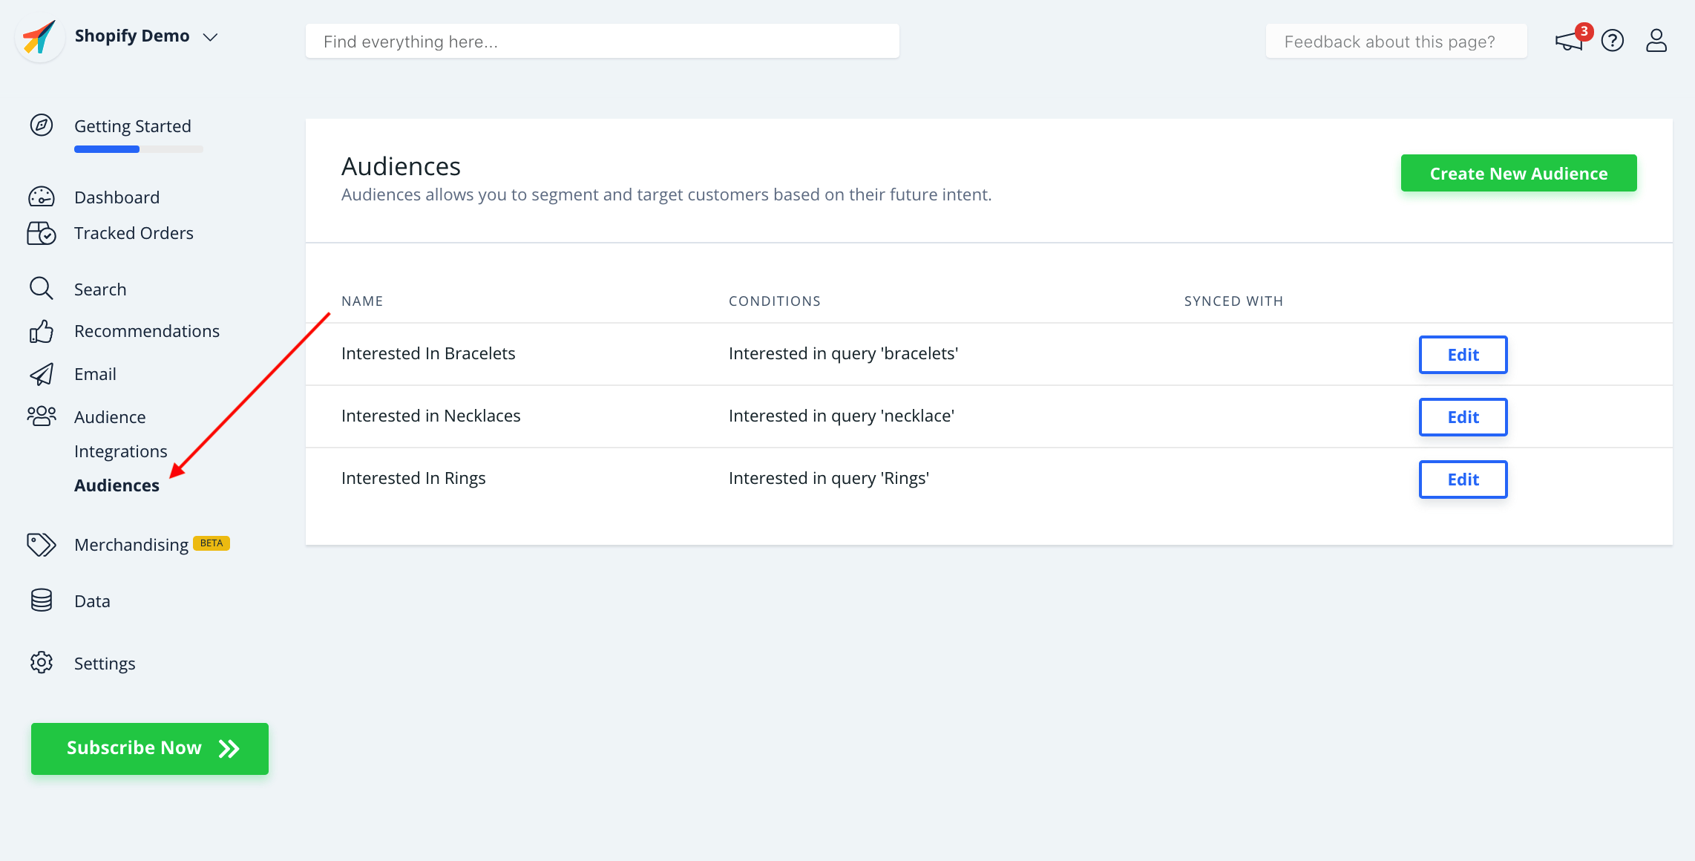Image resolution: width=1695 pixels, height=861 pixels.
Task: Click the Tracked Orders box icon
Action: tap(42, 233)
